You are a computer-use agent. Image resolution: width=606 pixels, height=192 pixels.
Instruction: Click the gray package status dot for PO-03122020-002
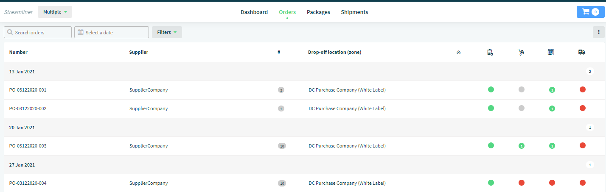(x=522, y=108)
